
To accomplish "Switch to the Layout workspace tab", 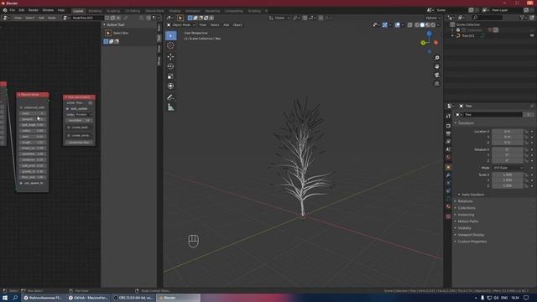I will 78,11.
